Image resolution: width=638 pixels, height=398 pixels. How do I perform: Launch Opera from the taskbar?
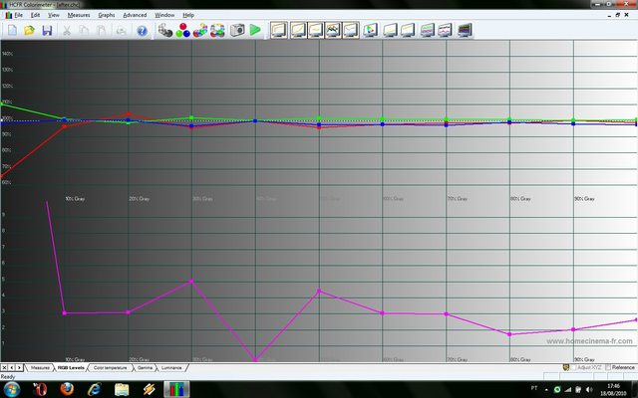[x=40, y=389]
